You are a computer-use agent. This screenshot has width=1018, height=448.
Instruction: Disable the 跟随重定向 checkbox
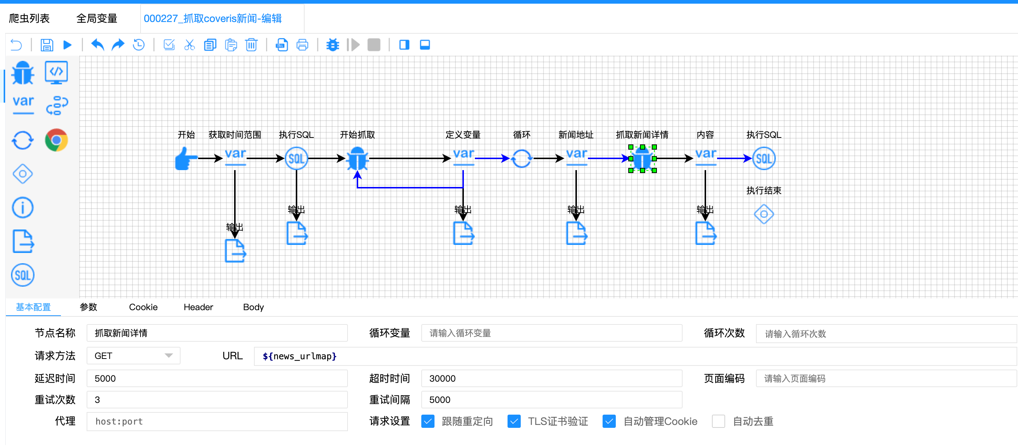[428, 421]
